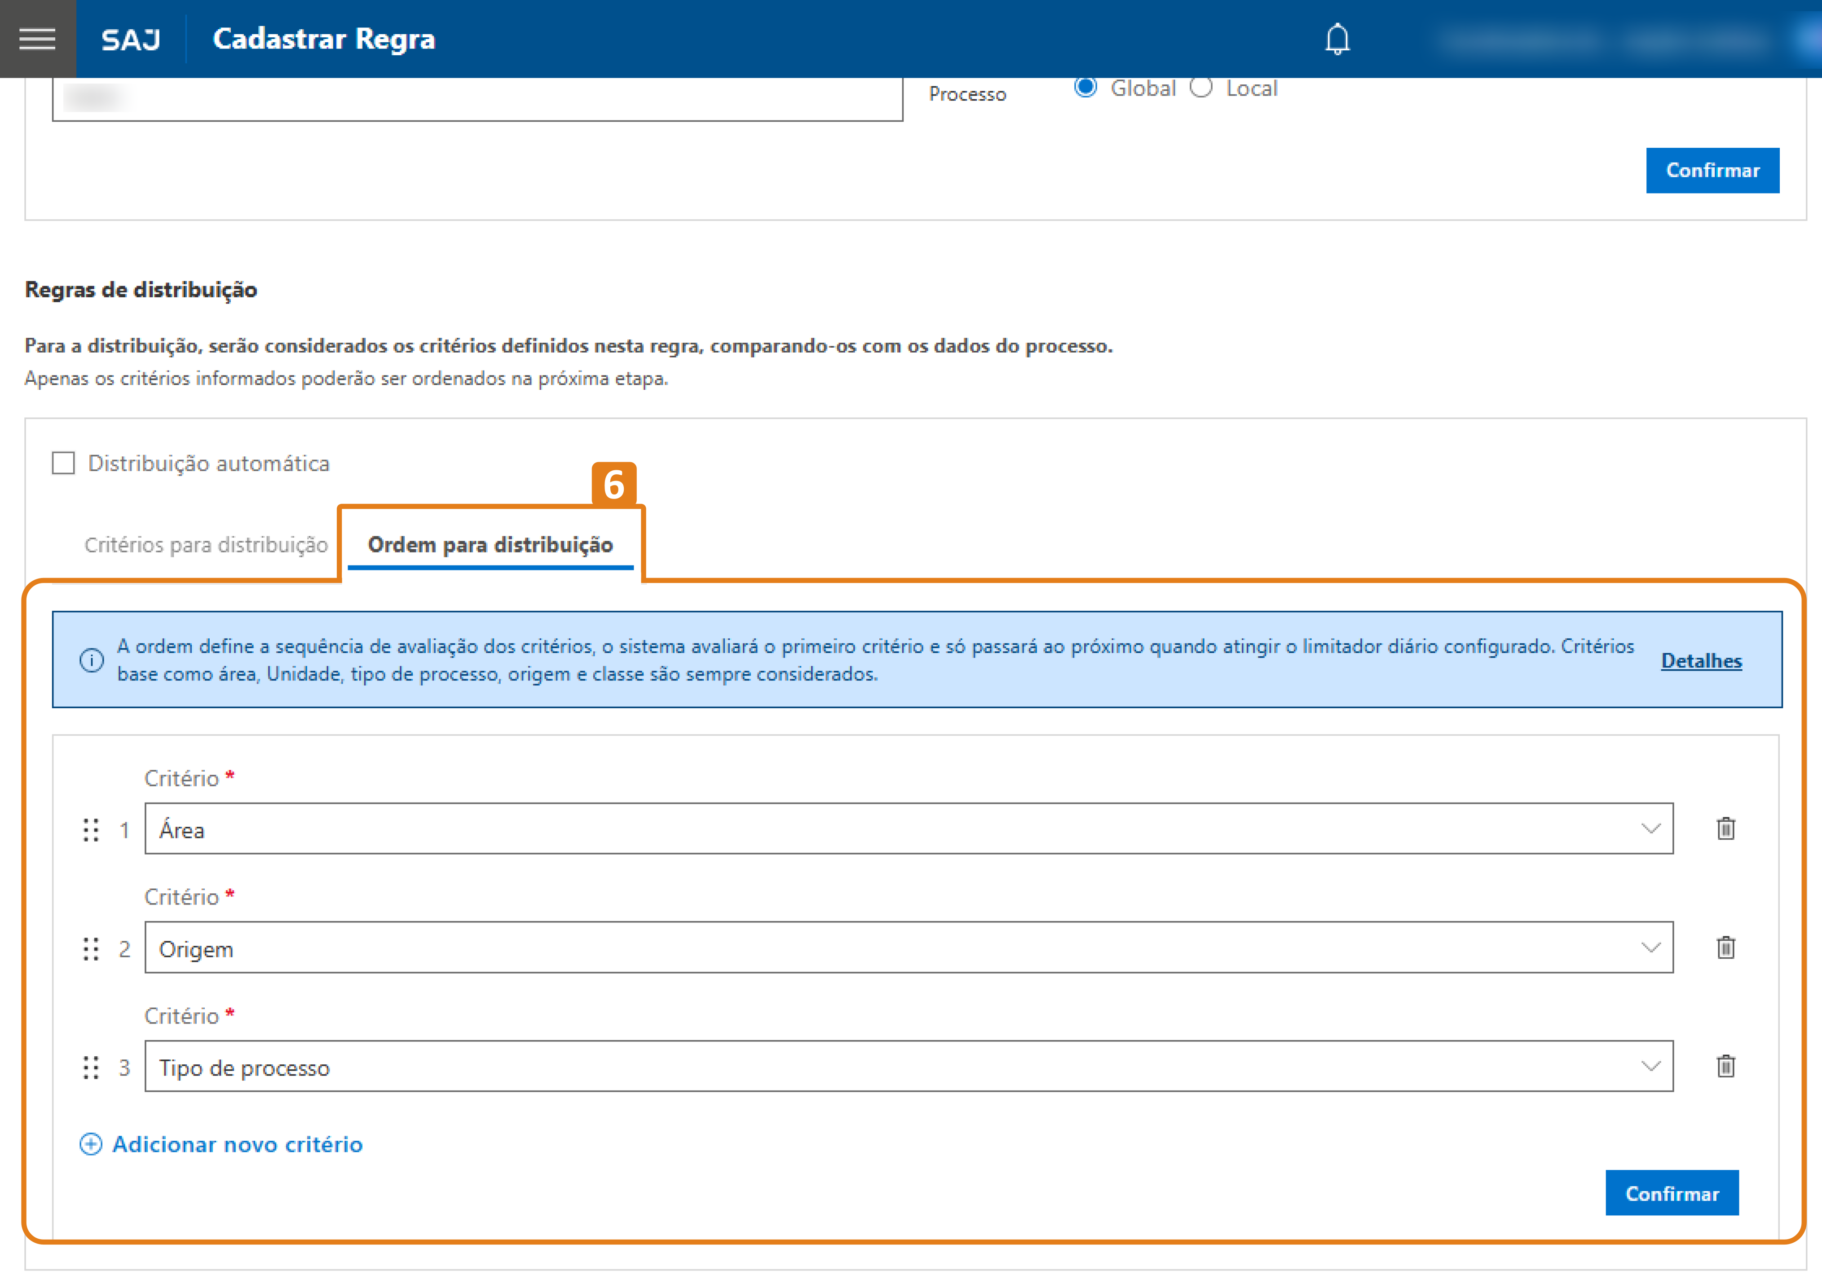Click the info icon in blue banner
Viewport: 1822px width, 1280px height.
(x=92, y=659)
